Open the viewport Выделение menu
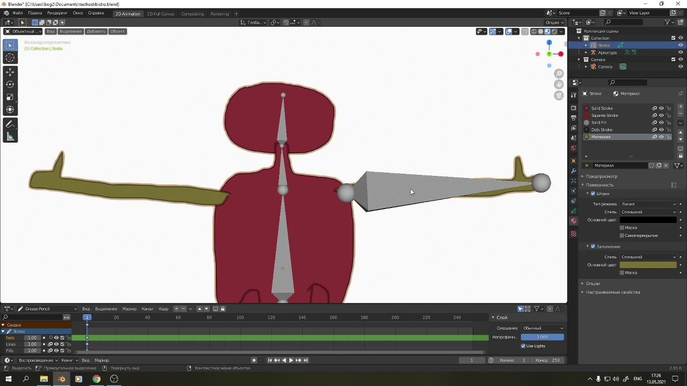Image resolution: width=687 pixels, height=386 pixels. (70, 31)
